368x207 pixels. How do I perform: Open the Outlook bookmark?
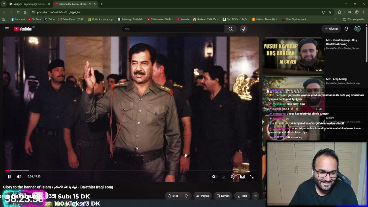pyautogui.click(x=101, y=19)
